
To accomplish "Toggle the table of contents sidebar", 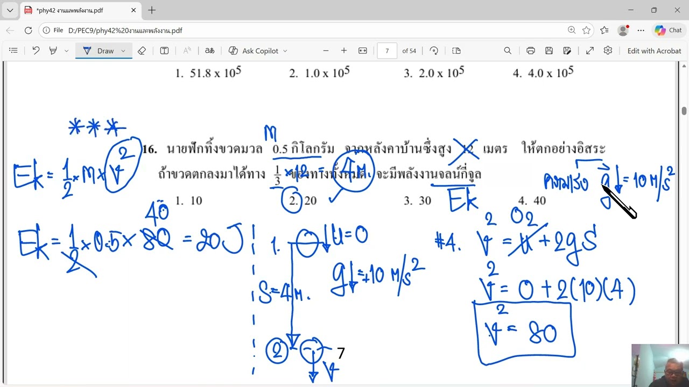I will [13, 51].
